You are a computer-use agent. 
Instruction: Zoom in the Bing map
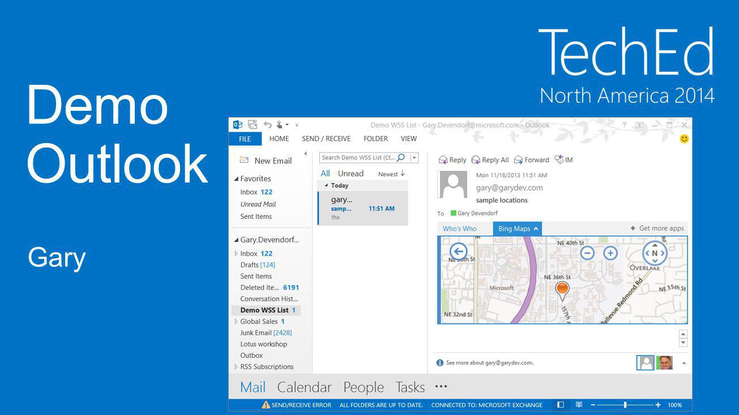(x=610, y=253)
